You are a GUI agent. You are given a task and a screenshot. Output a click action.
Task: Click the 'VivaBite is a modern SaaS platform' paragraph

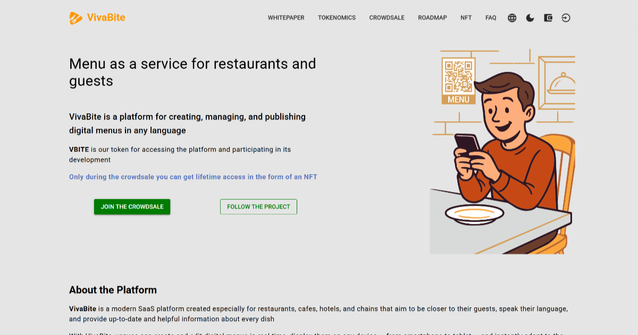[x=318, y=314]
